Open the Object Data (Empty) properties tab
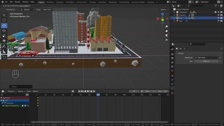This screenshot has width=224, height=126. (172, 88)
